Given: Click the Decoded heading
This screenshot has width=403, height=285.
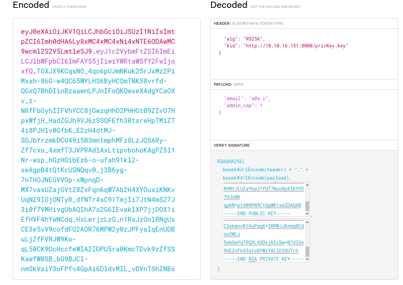Looking at the screenshot, I should tap(228, 5).
